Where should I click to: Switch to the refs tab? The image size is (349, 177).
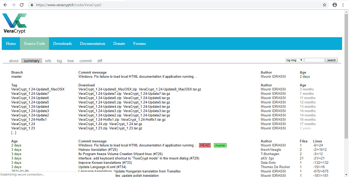click(x=48, y=61)
